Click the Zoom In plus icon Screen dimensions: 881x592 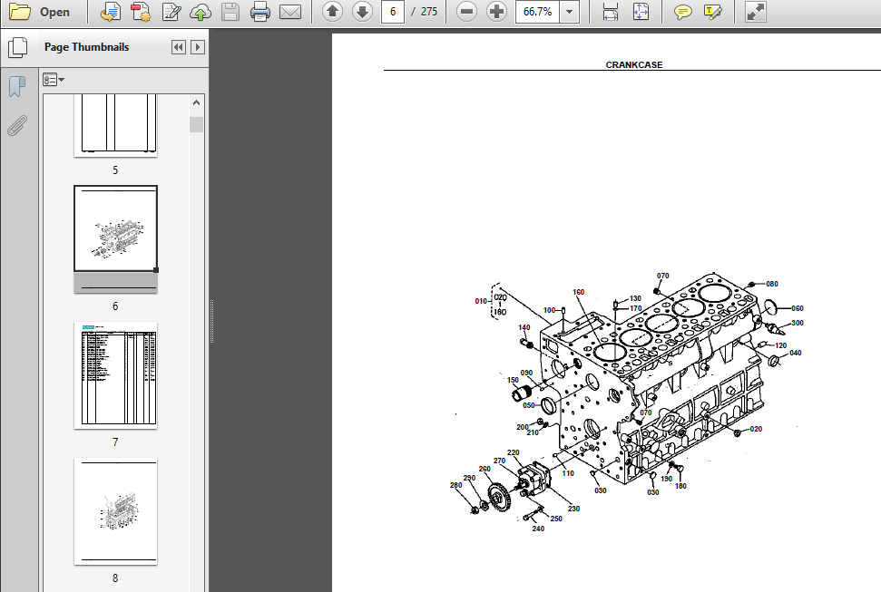(494, 13)
